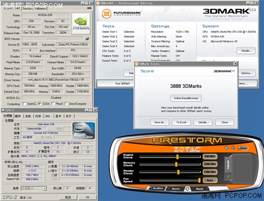The image size is (264, 201).
Task: Click the green BIOS save chip icon
Action: 87,39
